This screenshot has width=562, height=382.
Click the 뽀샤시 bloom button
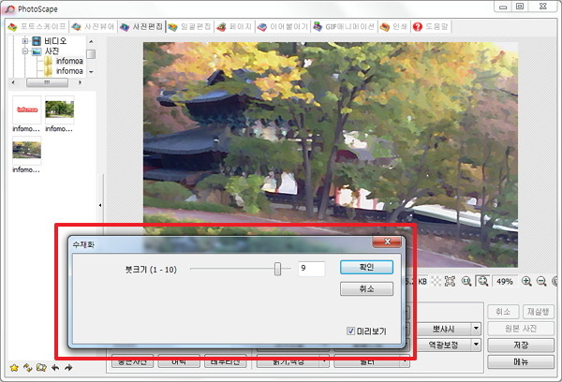[443, 329]
